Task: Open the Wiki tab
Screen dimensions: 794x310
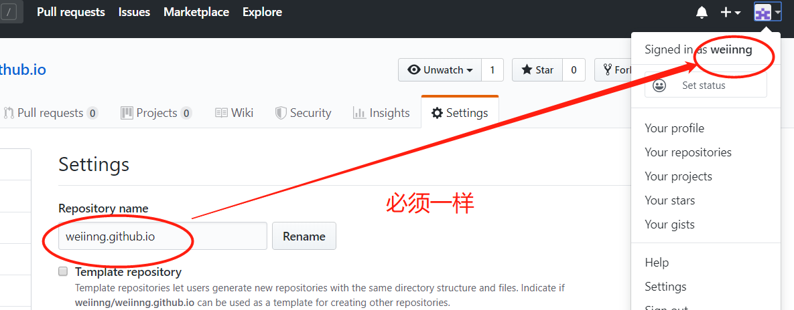Action: pyautogui.click(x=234, y=113)
